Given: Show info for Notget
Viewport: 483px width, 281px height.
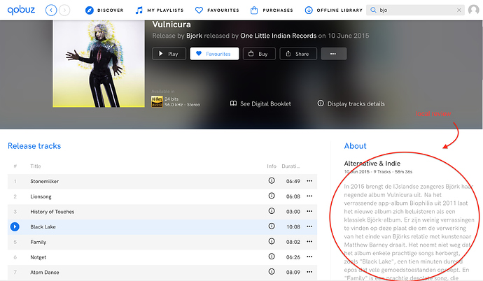Looking at the screenshot, I should pos(272,256).
